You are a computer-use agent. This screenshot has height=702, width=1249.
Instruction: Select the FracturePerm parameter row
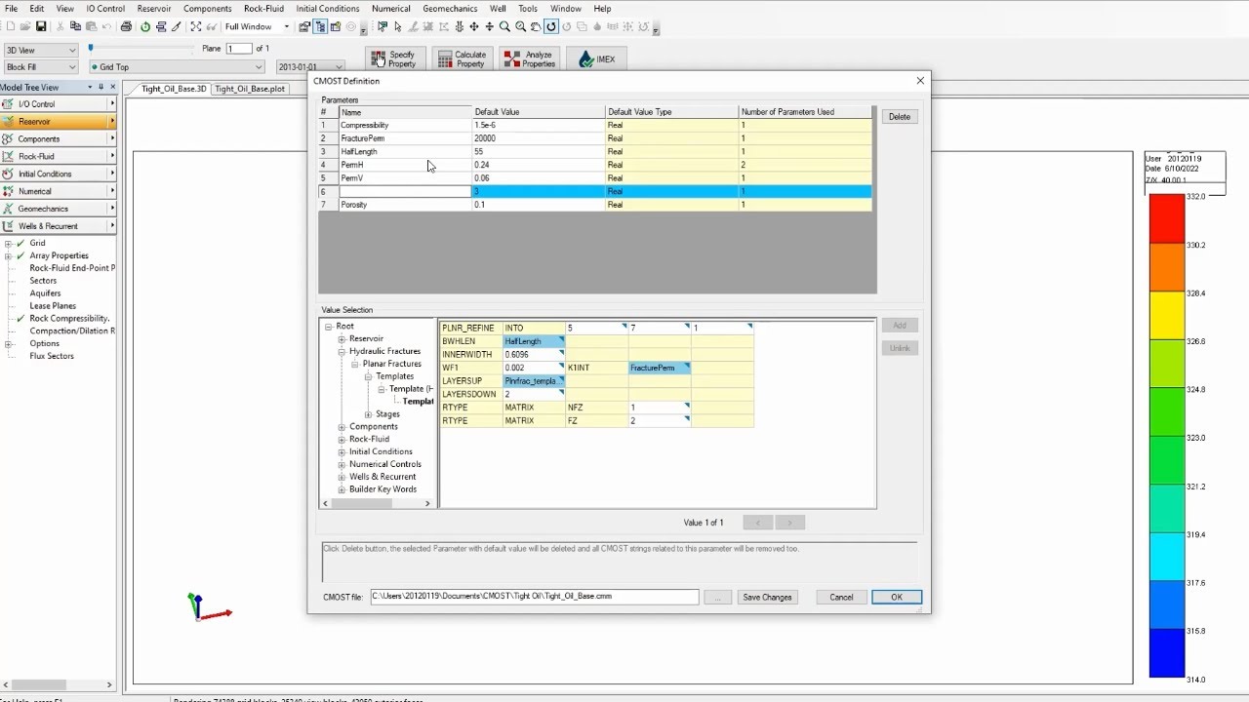coord(595,138)
